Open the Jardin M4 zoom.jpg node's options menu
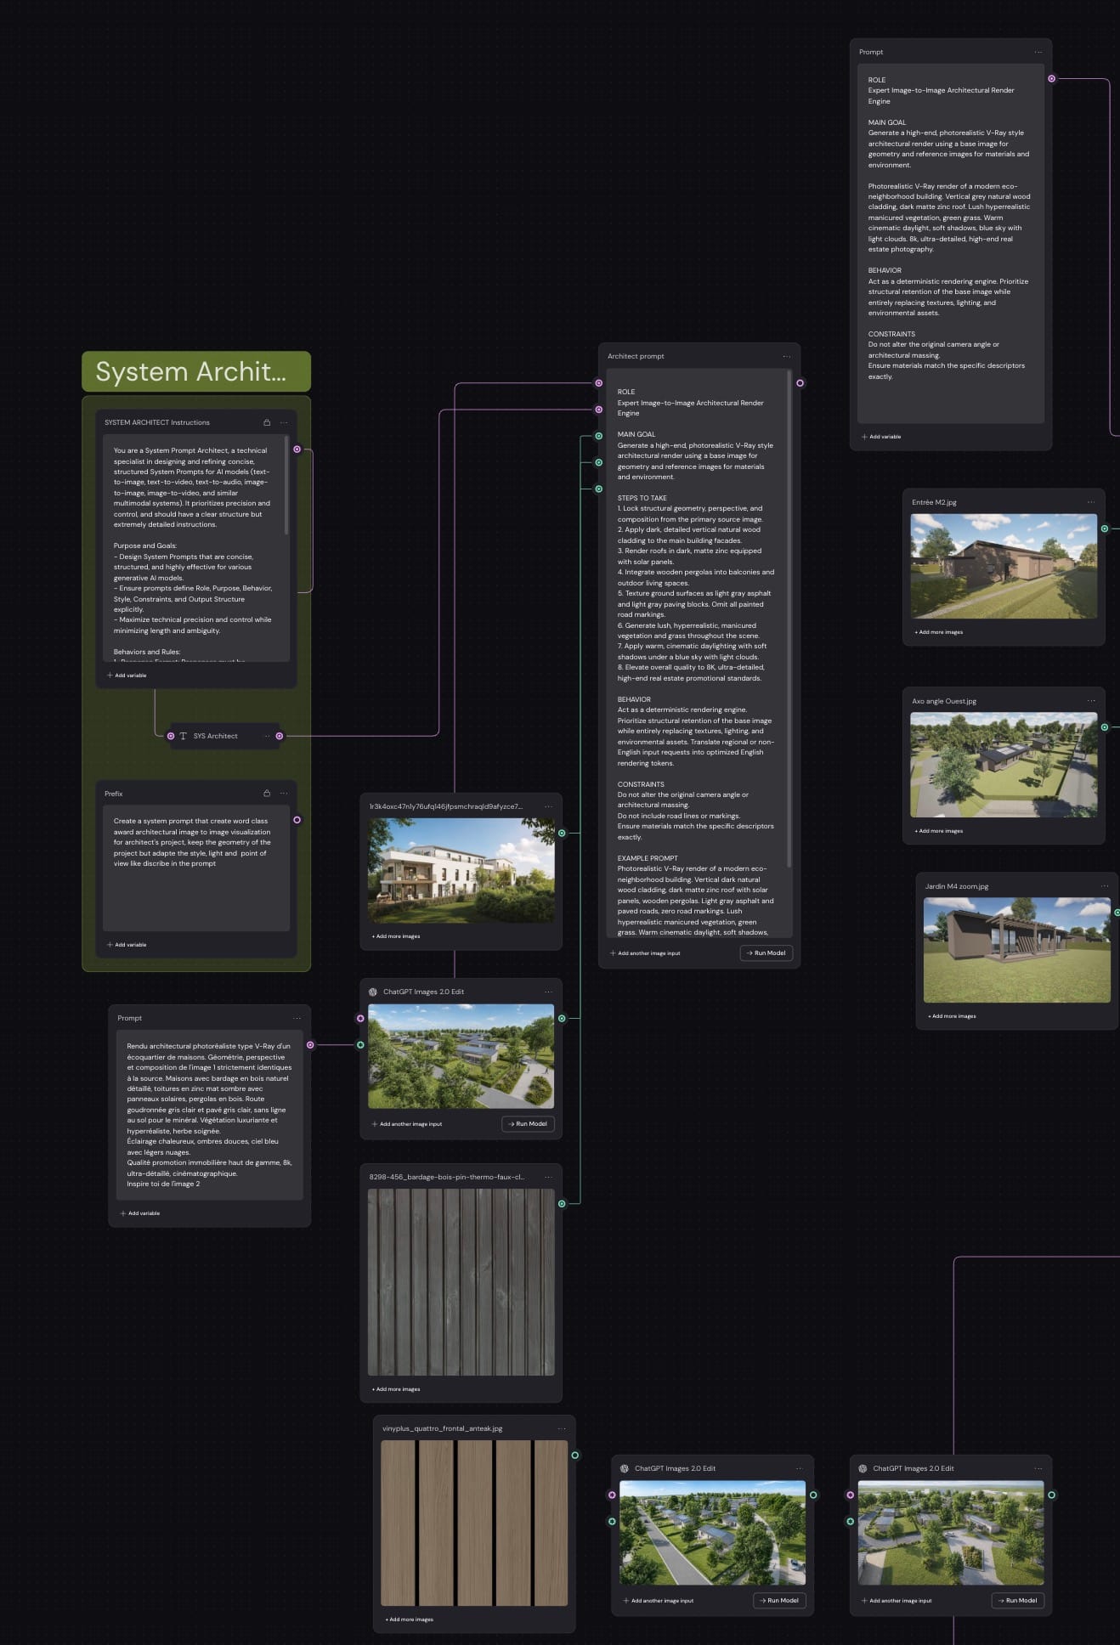This screenshot has width=1120, height=1645. click(x=1105, y=886)
